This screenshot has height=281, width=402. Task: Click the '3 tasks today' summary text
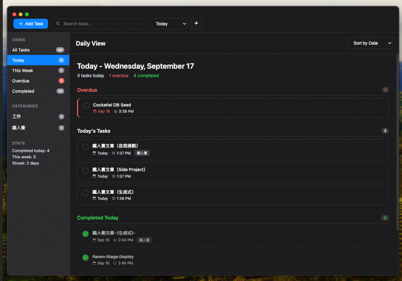pyautogui.click(x=91, y=76)
